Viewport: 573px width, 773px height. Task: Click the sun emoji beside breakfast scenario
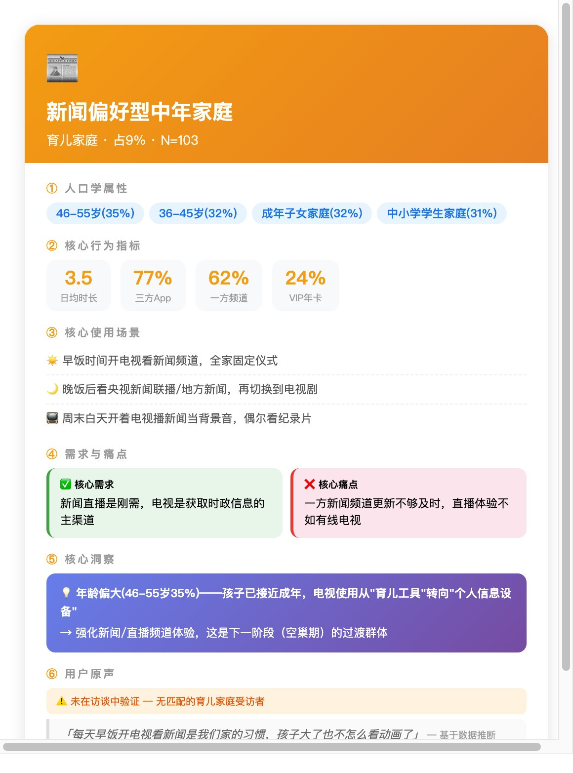click(52, 361)
